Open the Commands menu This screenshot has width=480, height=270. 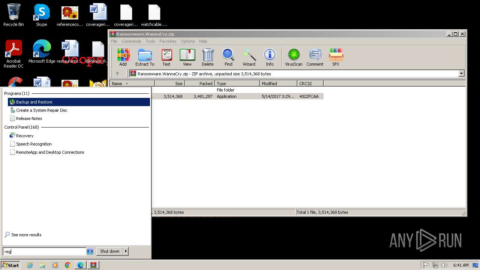(x=131, y=41)
